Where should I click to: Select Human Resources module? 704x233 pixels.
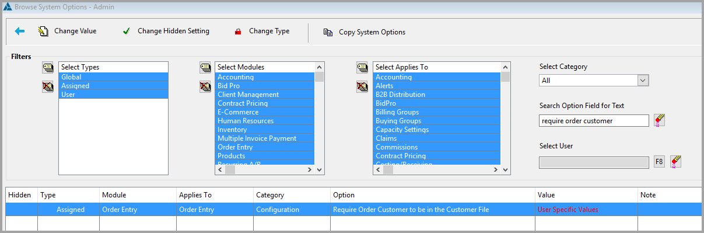(265, 121)
